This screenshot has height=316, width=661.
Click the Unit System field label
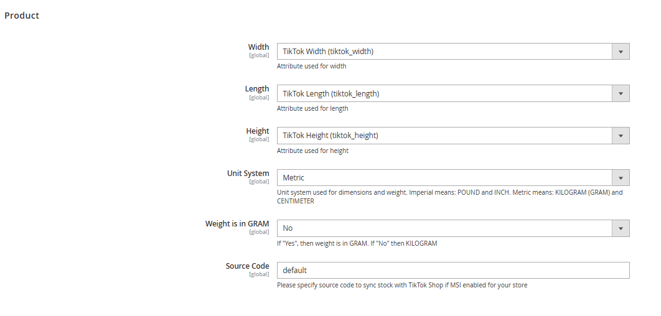[x=248, y=174]
